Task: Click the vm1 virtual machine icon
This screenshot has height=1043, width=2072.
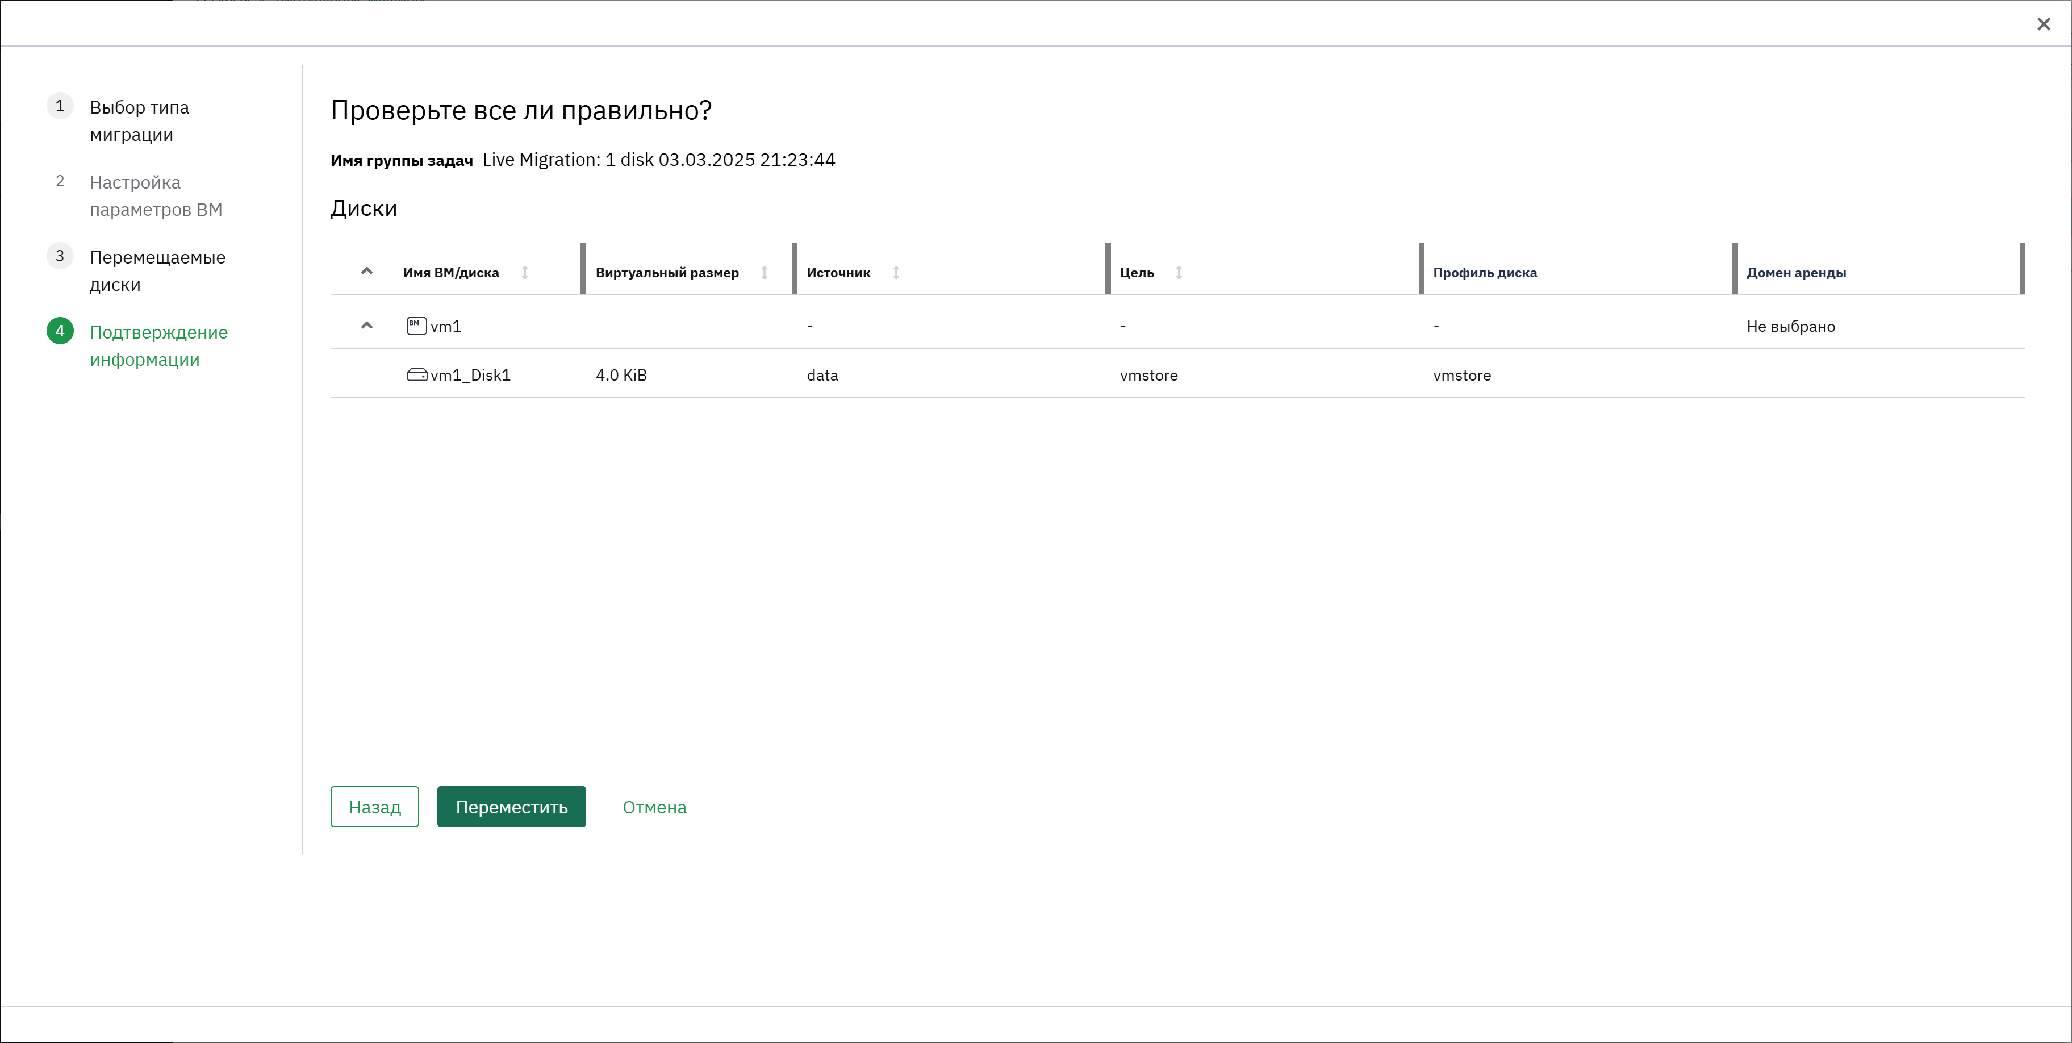Action: tap(416, 326)
